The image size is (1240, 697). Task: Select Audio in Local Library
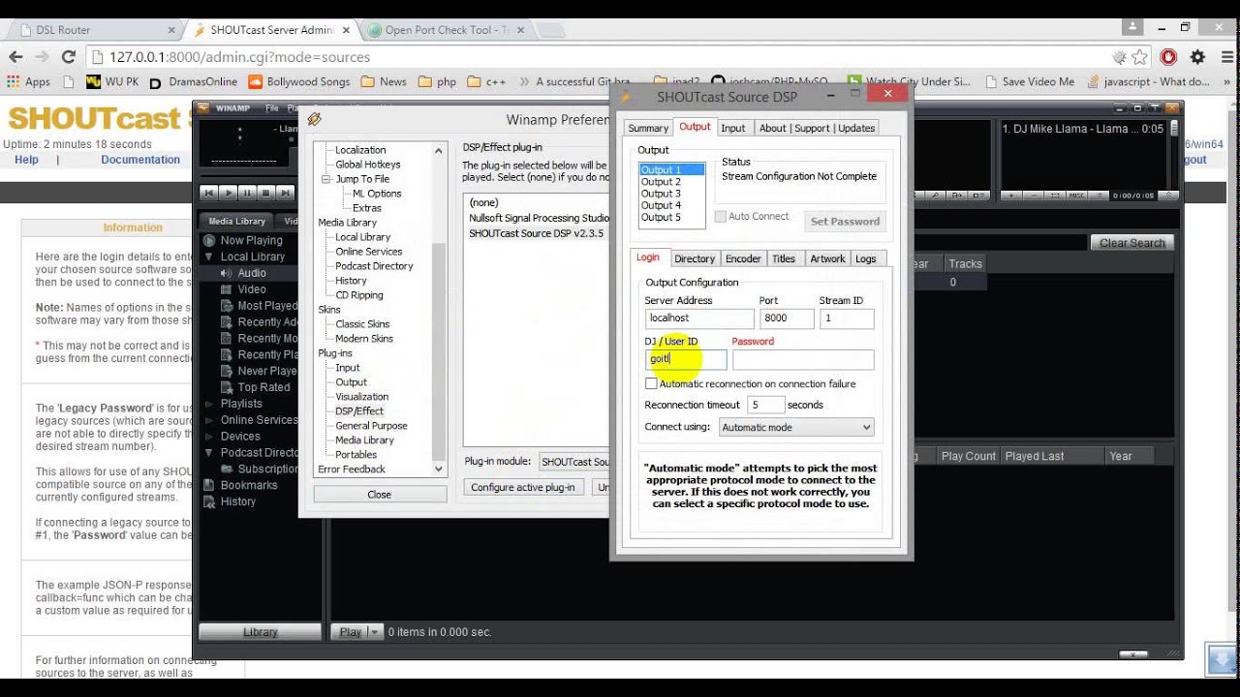click(252, 273)
